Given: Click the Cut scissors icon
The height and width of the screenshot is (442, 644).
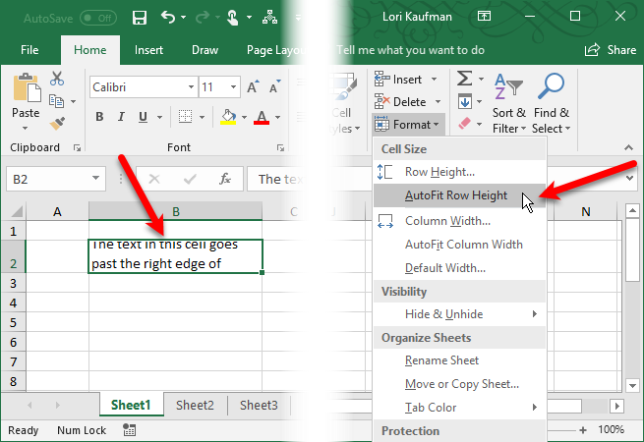Looking at the screenshot, I should [57, 78].
